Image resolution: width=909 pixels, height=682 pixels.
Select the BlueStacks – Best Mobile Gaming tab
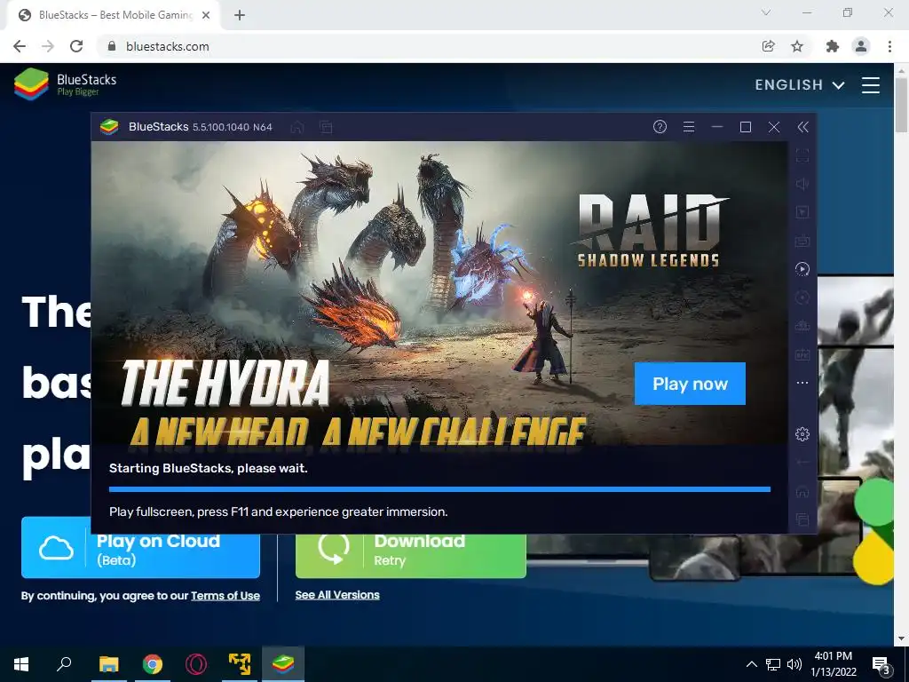click(x=113, y=15)
